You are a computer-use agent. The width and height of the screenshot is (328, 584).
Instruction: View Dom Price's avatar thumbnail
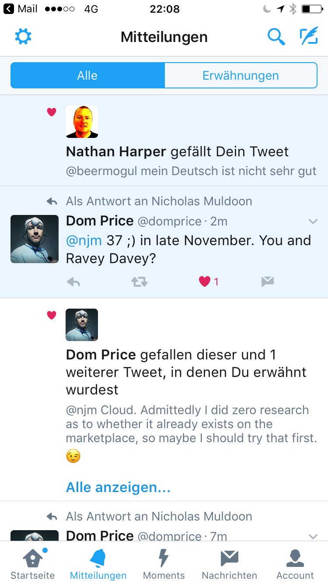click(x=34, y=239)
